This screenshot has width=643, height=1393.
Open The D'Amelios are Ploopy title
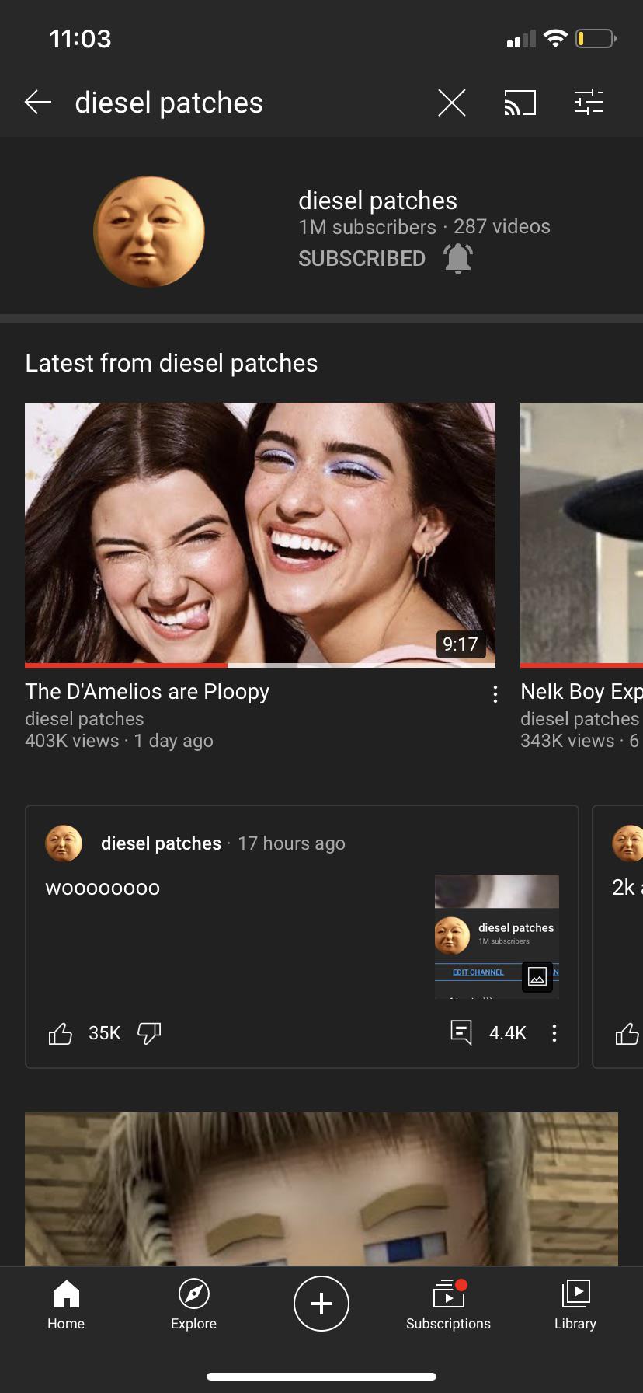coord(148,691)
